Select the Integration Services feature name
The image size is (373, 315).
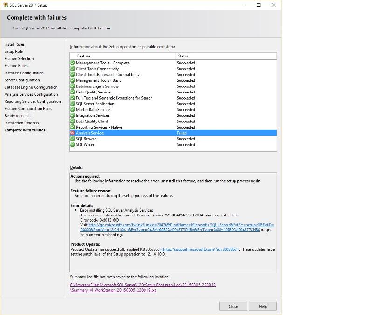pos(93,115)
